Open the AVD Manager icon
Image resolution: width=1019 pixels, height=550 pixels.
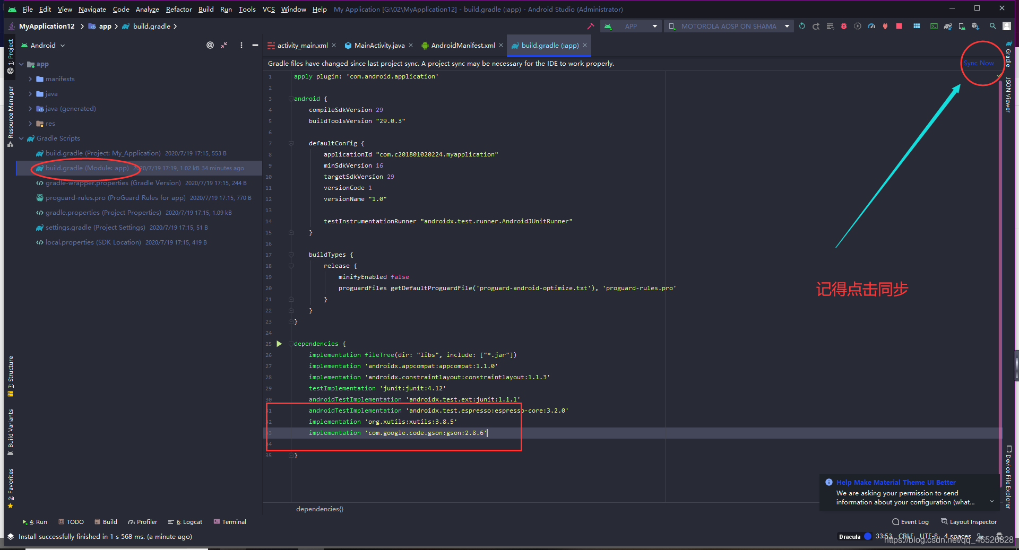962,26
